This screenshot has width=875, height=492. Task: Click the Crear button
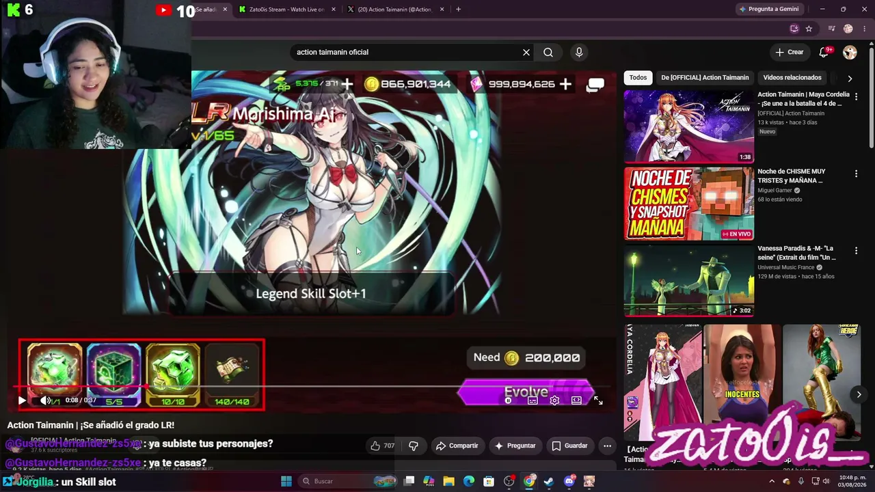pyautogui.click(x=790, y=52)
